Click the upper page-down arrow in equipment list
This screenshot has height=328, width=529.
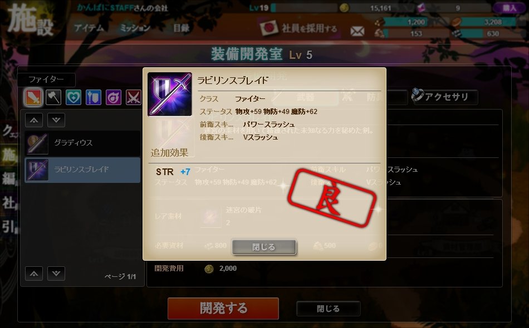(x=56, y=120)
